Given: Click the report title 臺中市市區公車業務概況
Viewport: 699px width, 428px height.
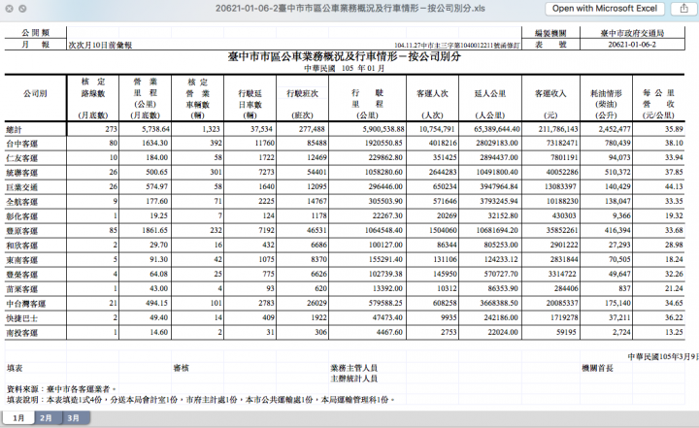Looking at the screenshot, I should tap(344, 56).
